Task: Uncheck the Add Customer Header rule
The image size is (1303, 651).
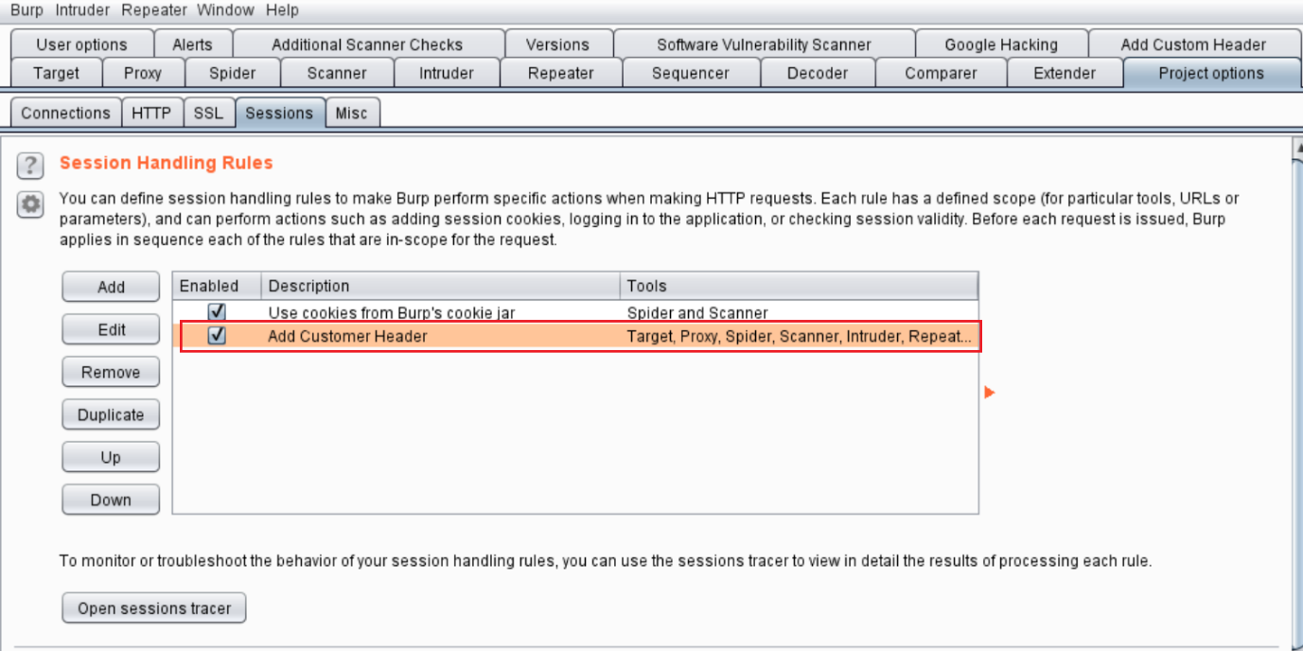Action: pos(217,336)
